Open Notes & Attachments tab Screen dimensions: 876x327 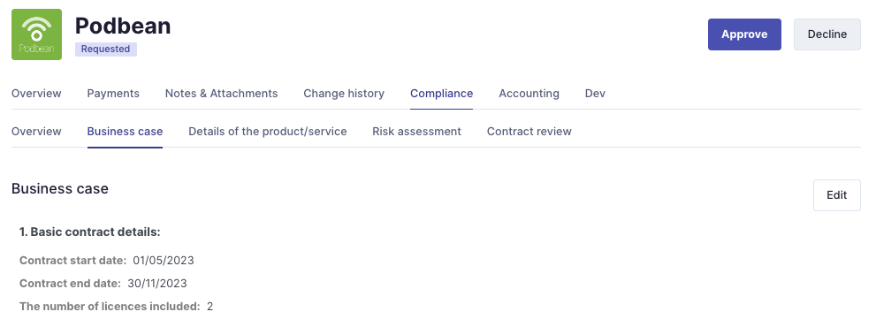tap(221, 94)
